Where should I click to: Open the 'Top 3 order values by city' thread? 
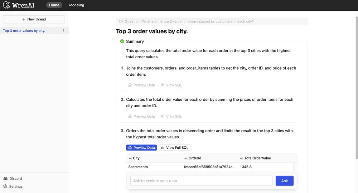[24, 31]
